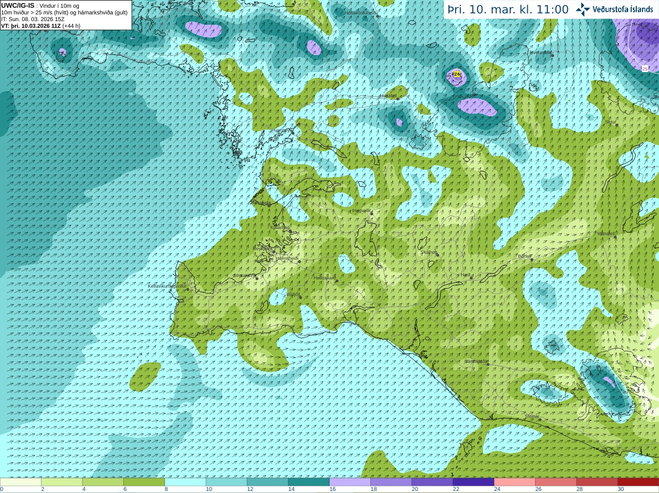Select the Holtavörðuheiði station marker
The height and width of the screenshot is (493, 659).
pos(377,16)
